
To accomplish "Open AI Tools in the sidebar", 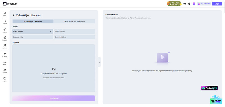I will [x=5, y=71].
